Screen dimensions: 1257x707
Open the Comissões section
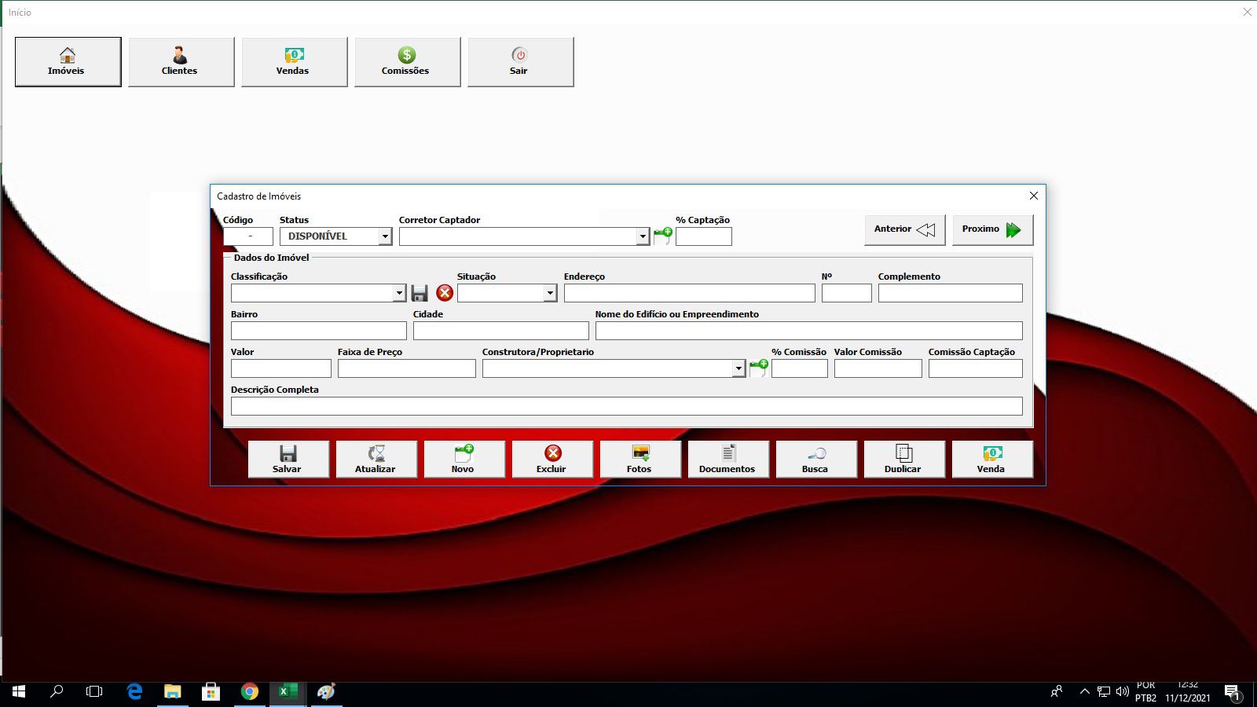407,61
